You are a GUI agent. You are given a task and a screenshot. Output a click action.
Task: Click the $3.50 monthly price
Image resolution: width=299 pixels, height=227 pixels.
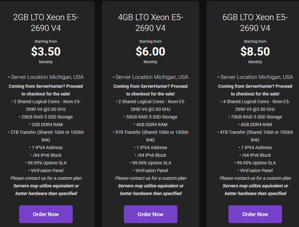click(46, 51)
